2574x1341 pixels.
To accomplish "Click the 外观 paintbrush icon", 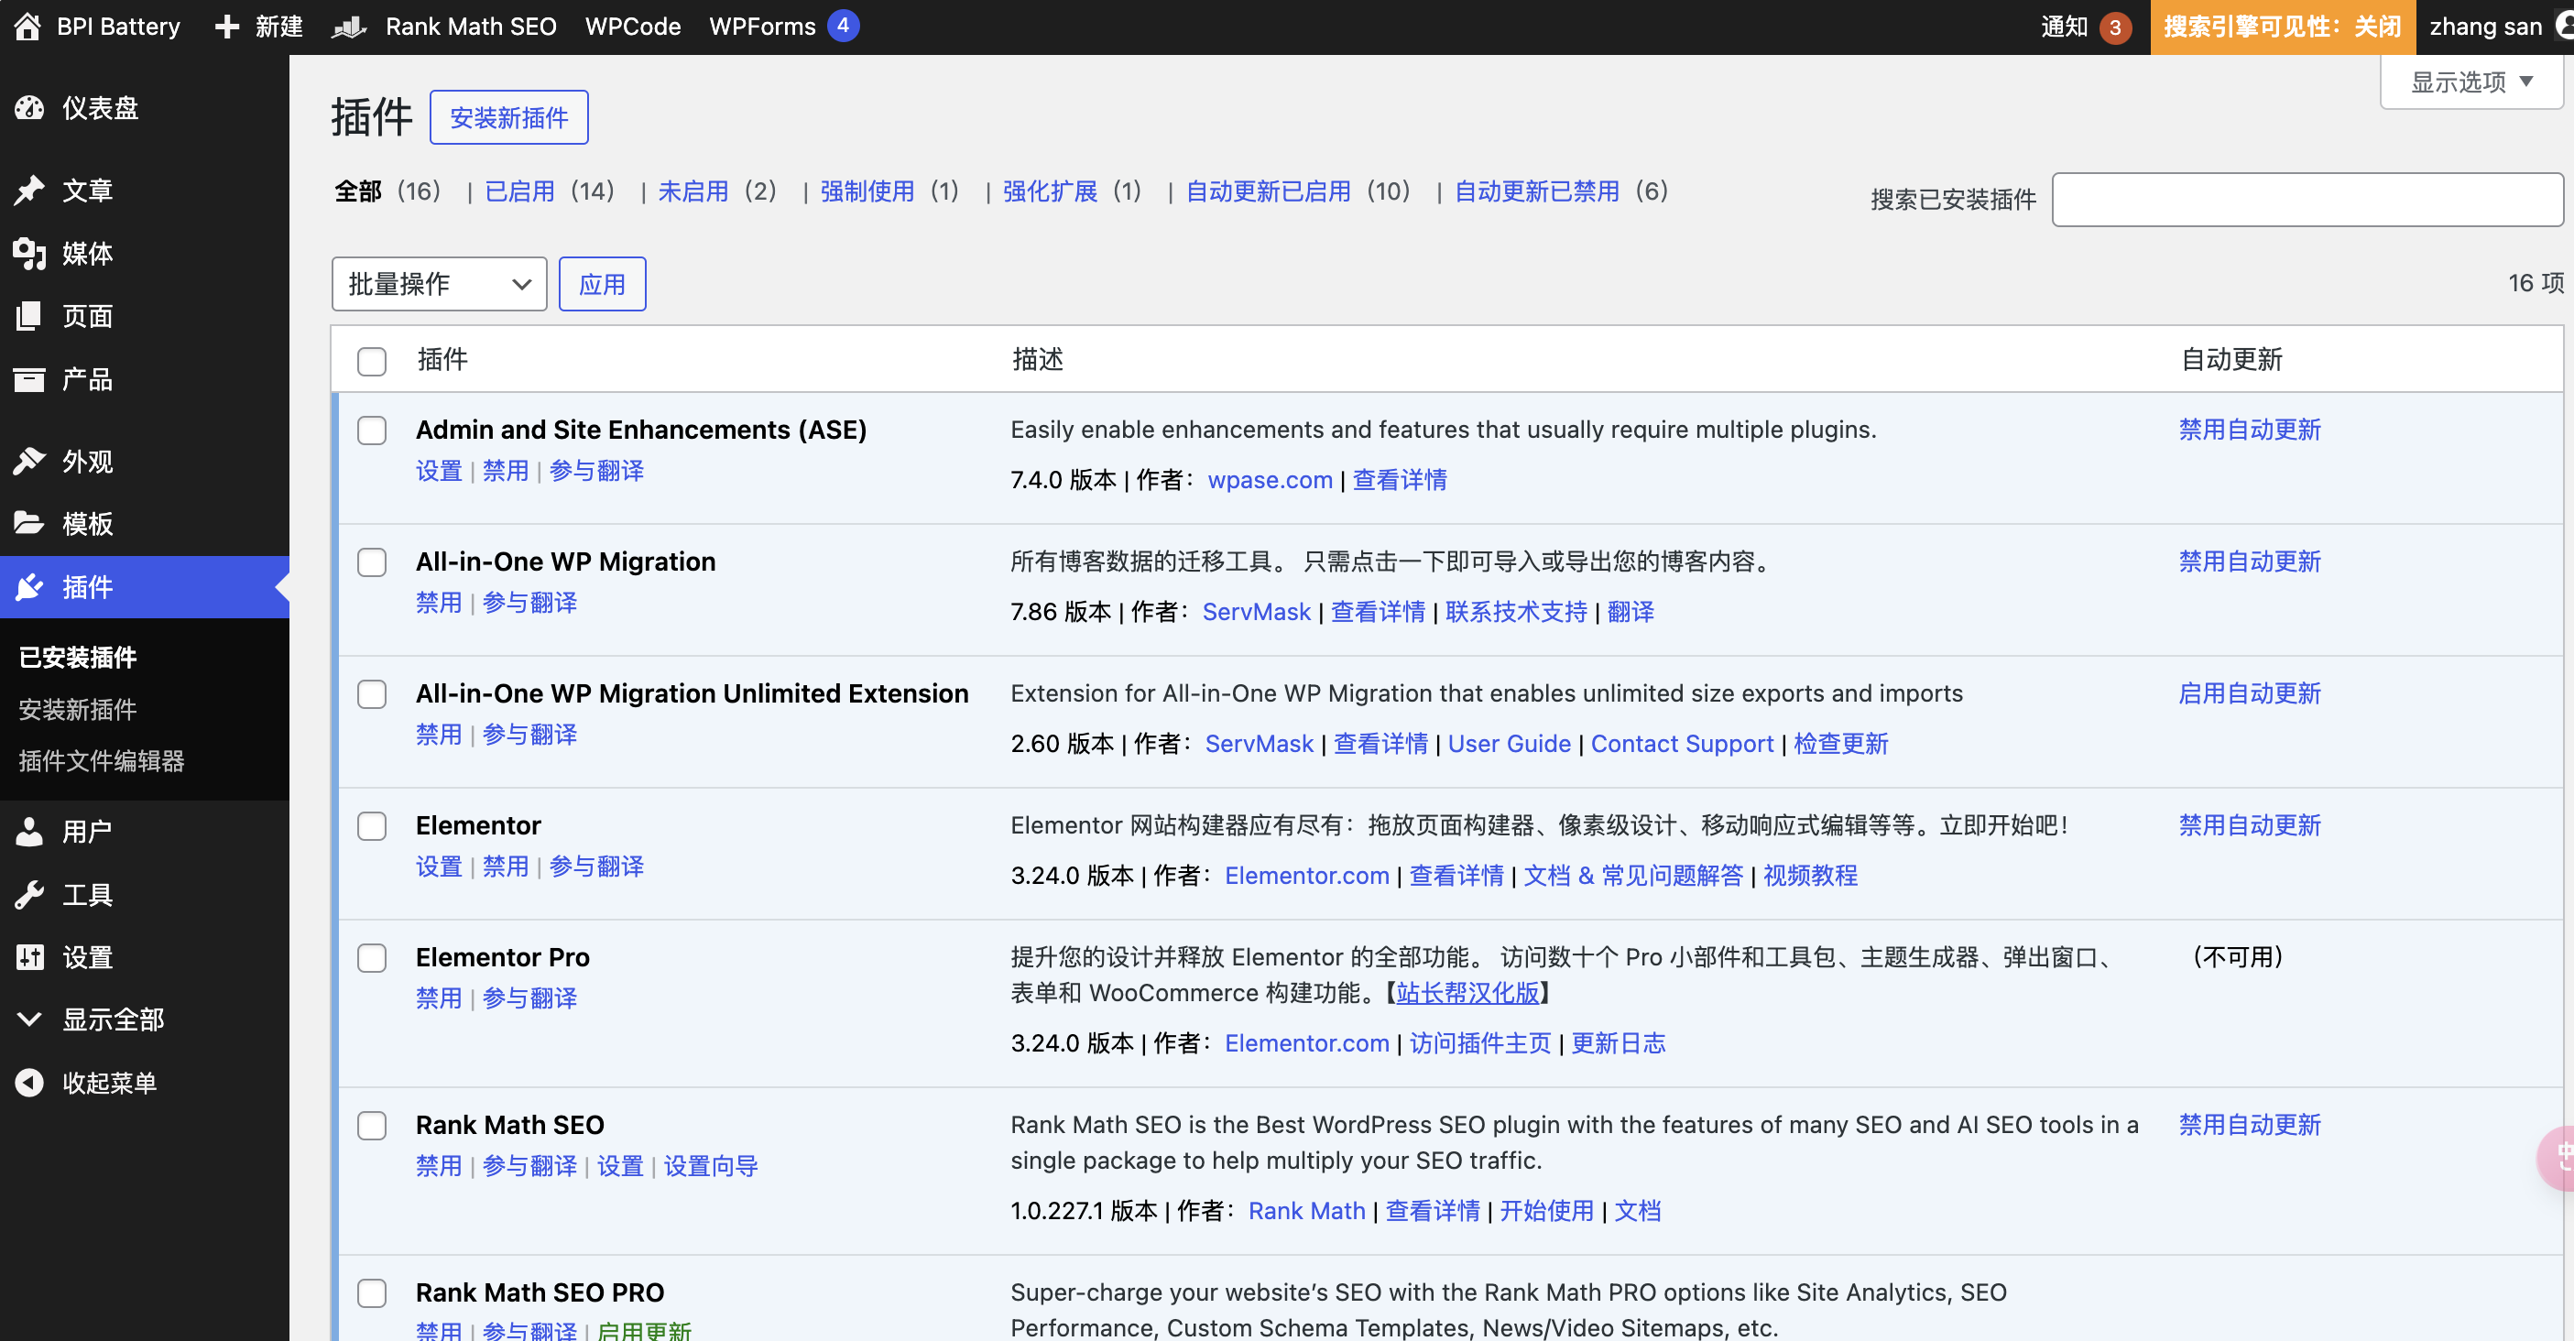I will pyautogui.click(x=30, y=461).
